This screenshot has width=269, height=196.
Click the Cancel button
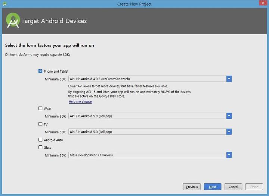point(233,187)
